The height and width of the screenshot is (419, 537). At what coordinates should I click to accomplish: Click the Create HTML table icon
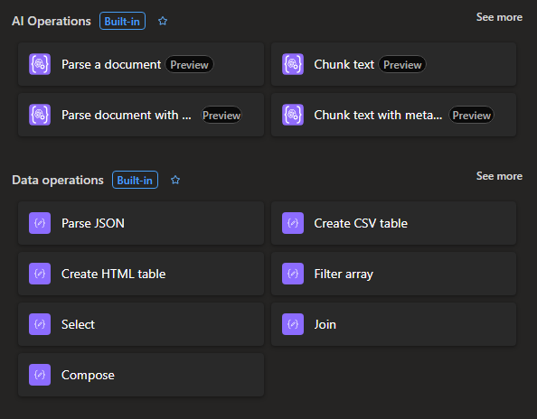click(40, 274)
